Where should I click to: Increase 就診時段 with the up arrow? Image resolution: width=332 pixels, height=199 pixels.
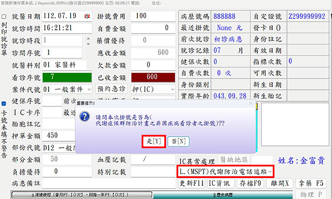tap(89, 38)
